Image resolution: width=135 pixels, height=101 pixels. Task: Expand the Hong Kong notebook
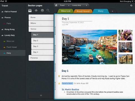3,29
